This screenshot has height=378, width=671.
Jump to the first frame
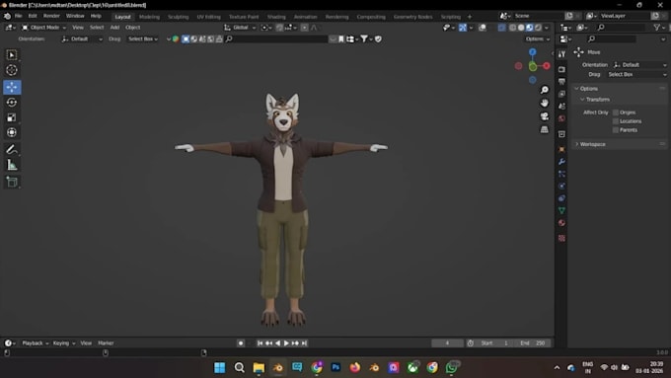pos(260,342)
